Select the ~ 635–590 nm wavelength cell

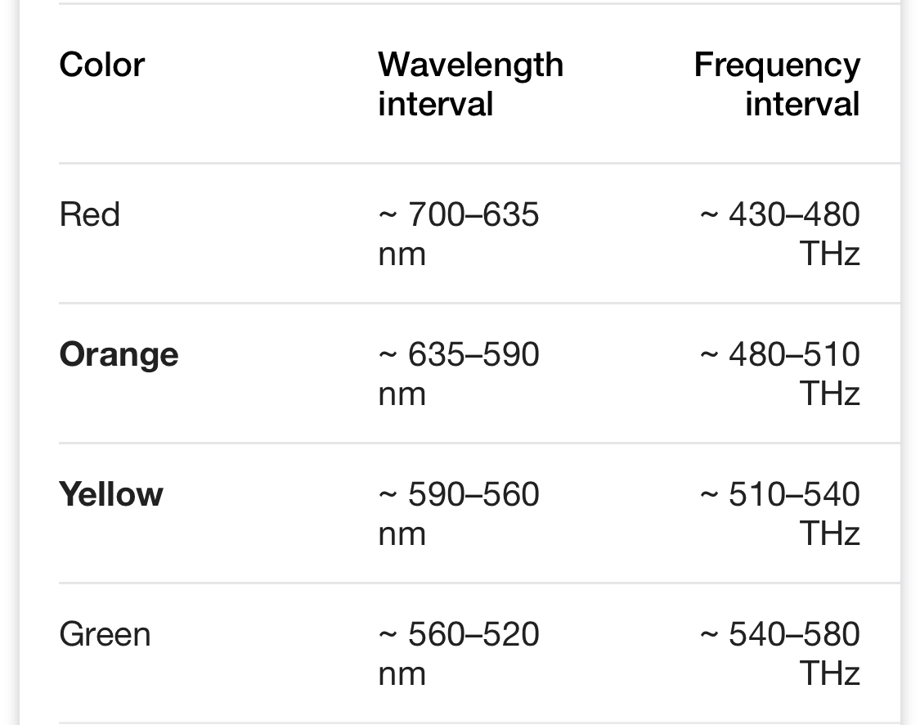click(x=458, y=373)
